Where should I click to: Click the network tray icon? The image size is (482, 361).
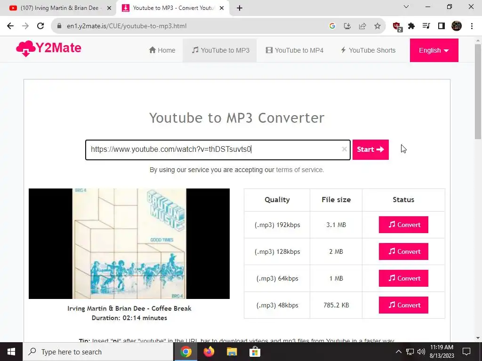click(x=410, y=352)
